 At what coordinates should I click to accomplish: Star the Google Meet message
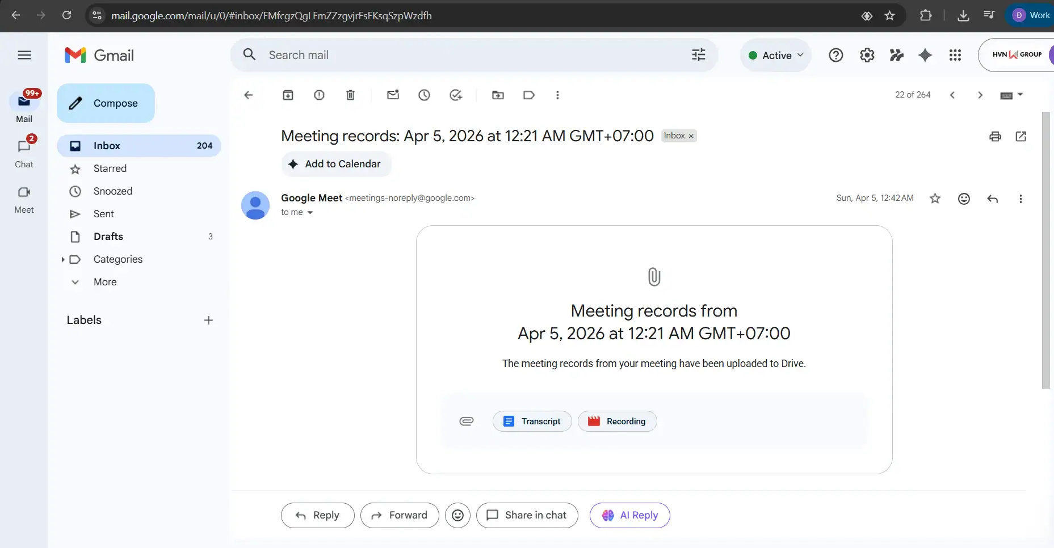pyautogui.click(x=935, y=199)
